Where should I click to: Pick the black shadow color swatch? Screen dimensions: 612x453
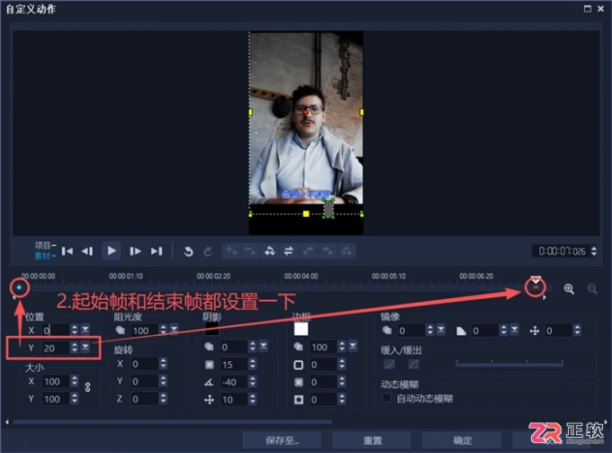(211, 329)
